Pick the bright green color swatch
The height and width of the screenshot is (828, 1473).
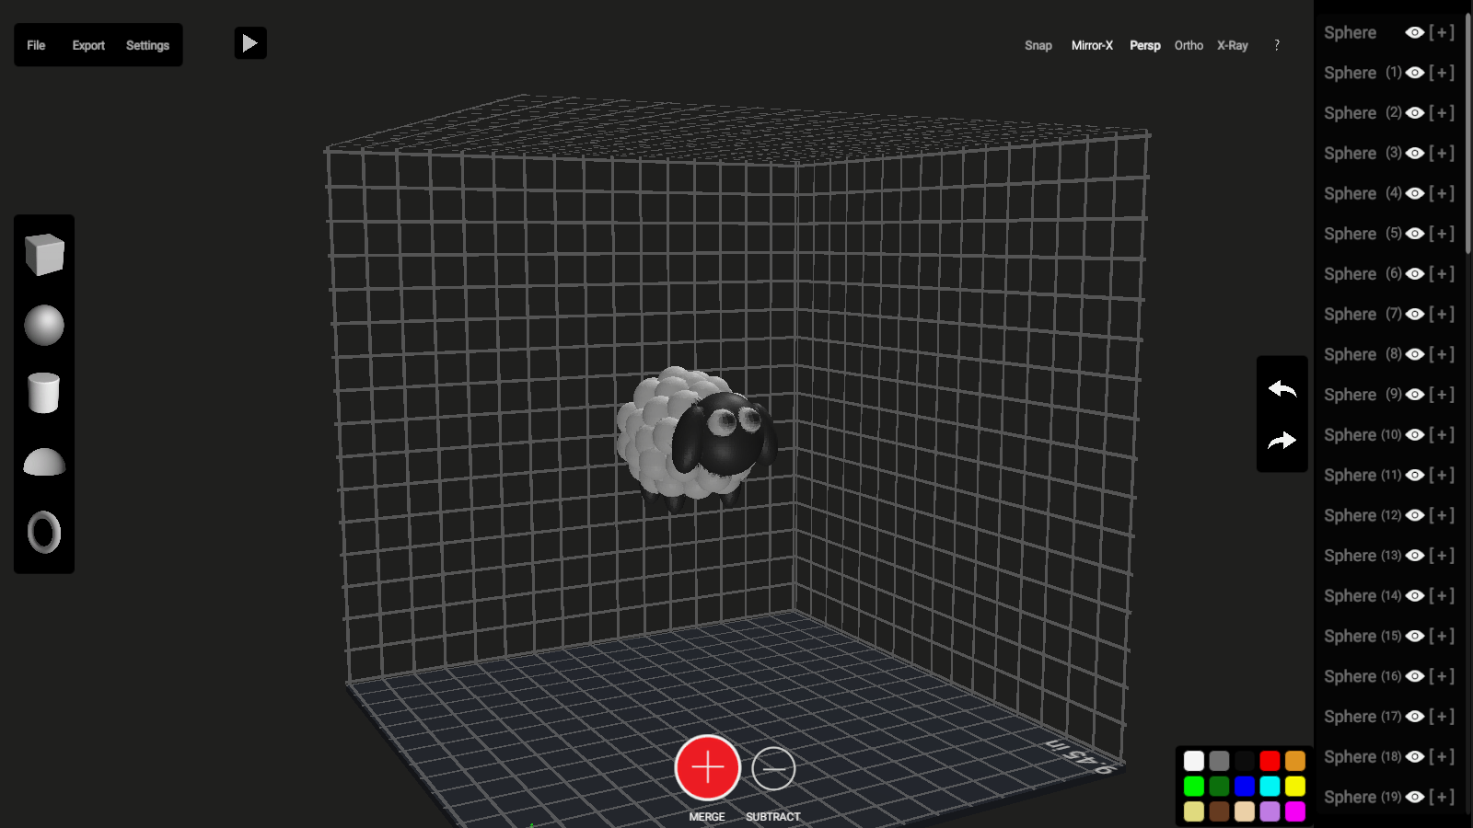tap(1194, 786)
